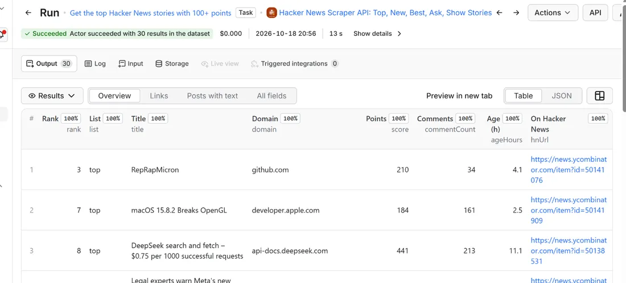This screenshot has height=283, width=626.
Task: Open the Hacker News Scraper actor icon
Action: 271,13
